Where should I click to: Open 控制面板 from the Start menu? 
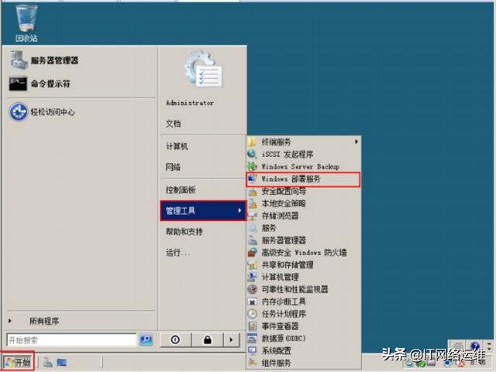(x=181, y=189)
